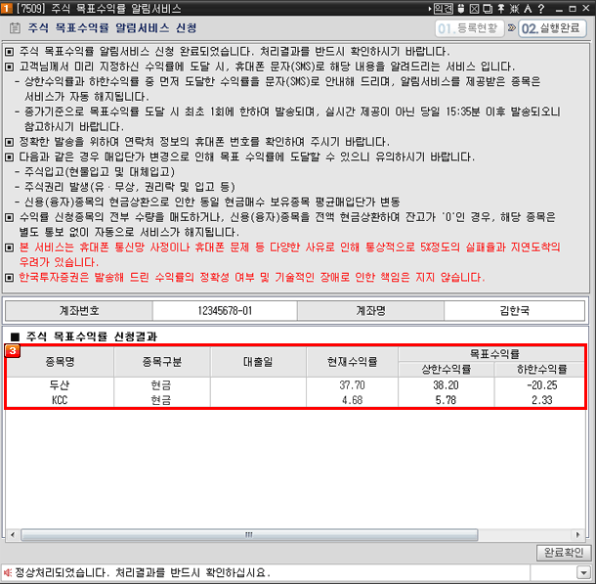Click the 주식 목표수익률 알림서비스 신청 title

[112, 27]
